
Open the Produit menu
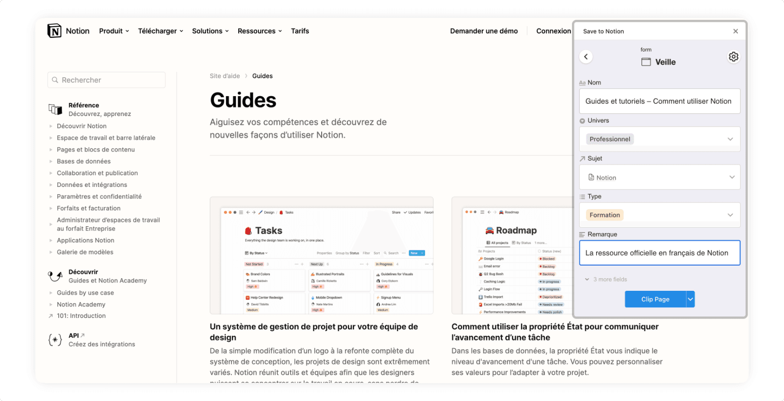click(114, 31)
